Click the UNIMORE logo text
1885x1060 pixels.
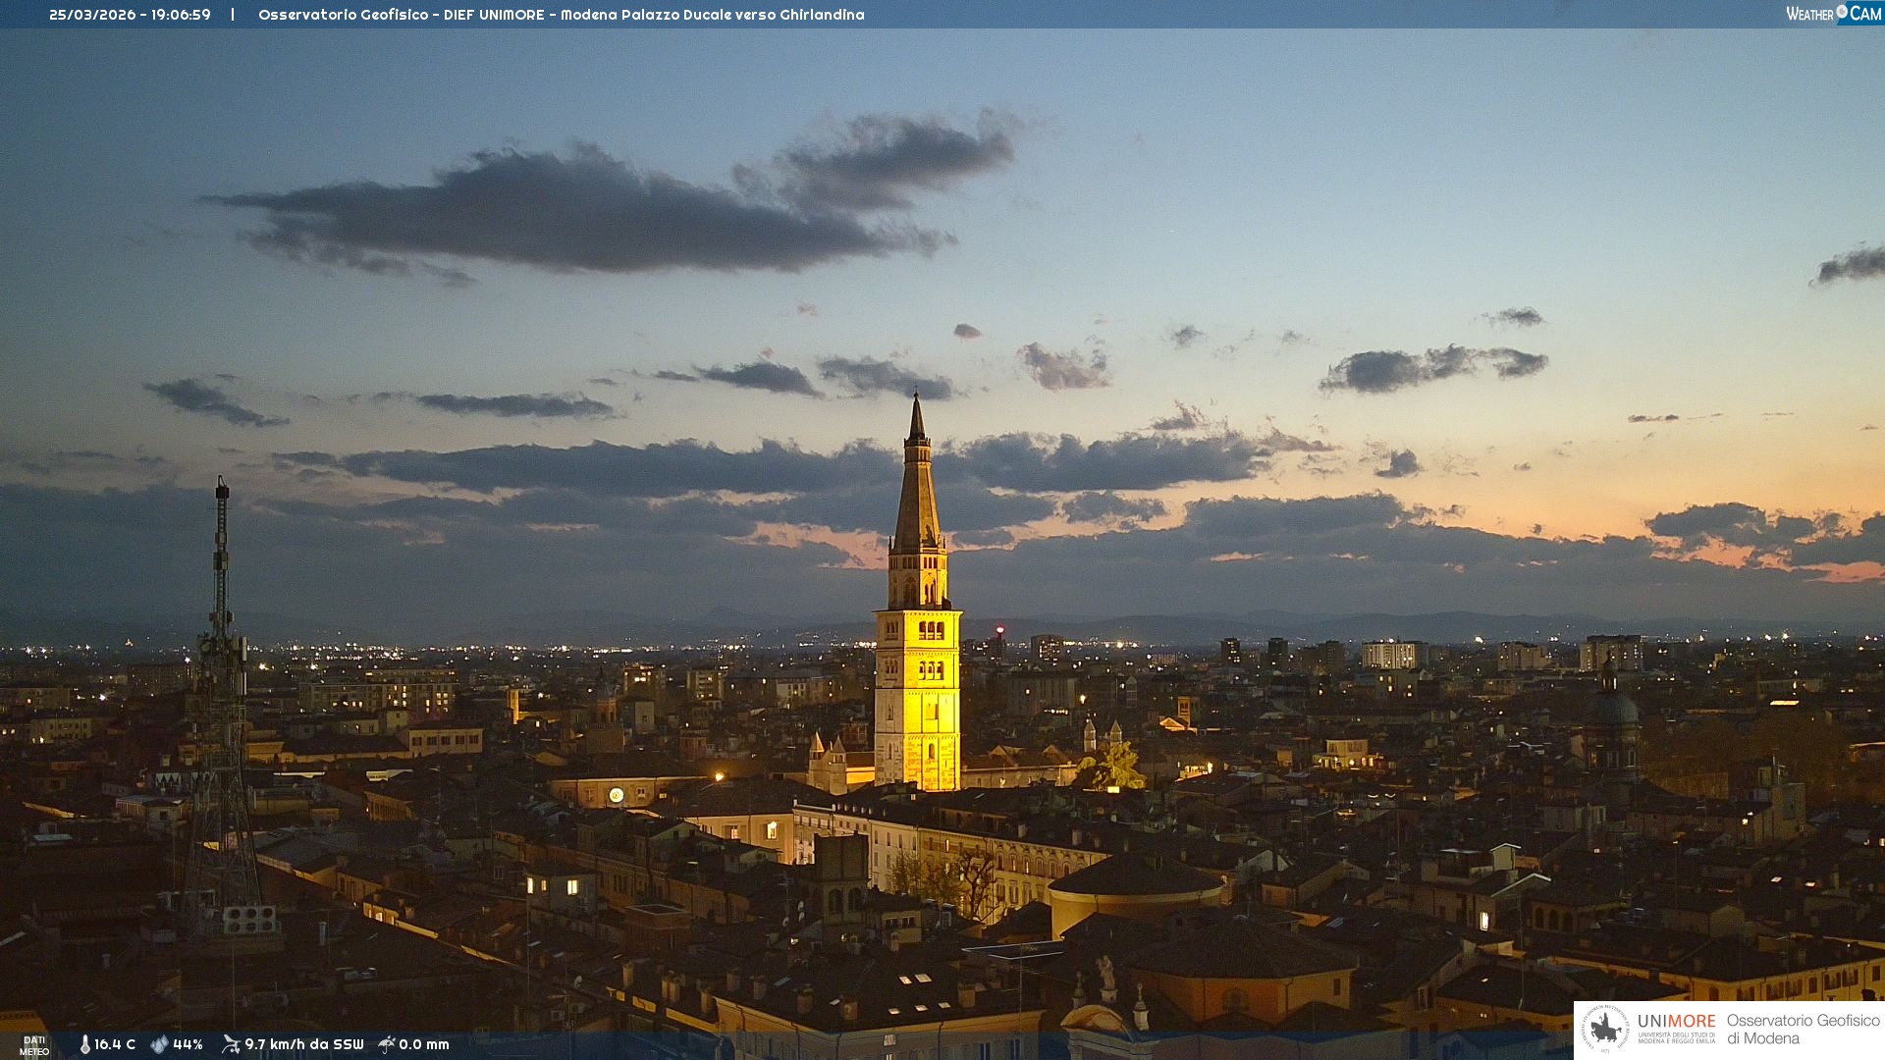(x=1676, y=1022)
